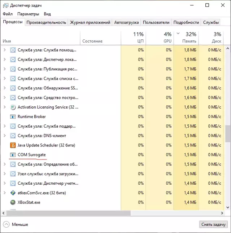Viewport: 231px width, 233px height.
Task: Expand the Activation Licensing Service row
Action: point(5,107)
